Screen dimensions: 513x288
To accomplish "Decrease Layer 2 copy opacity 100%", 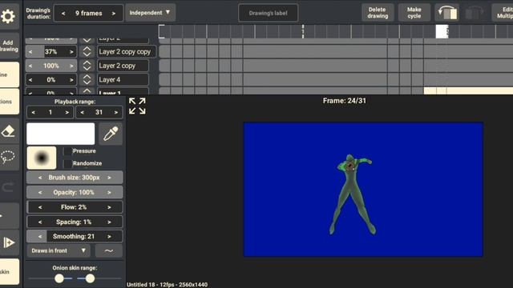I will click(30, 66).
